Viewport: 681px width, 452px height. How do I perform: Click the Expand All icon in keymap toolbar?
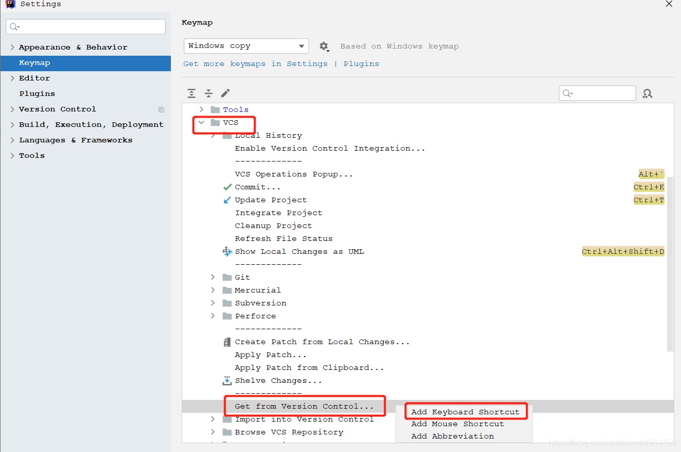click(x=192, y=93)
